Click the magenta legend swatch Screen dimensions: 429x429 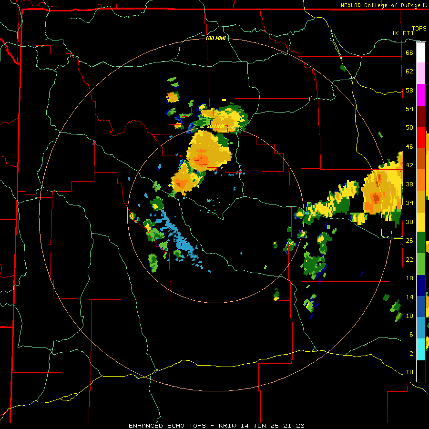[421, 95]
